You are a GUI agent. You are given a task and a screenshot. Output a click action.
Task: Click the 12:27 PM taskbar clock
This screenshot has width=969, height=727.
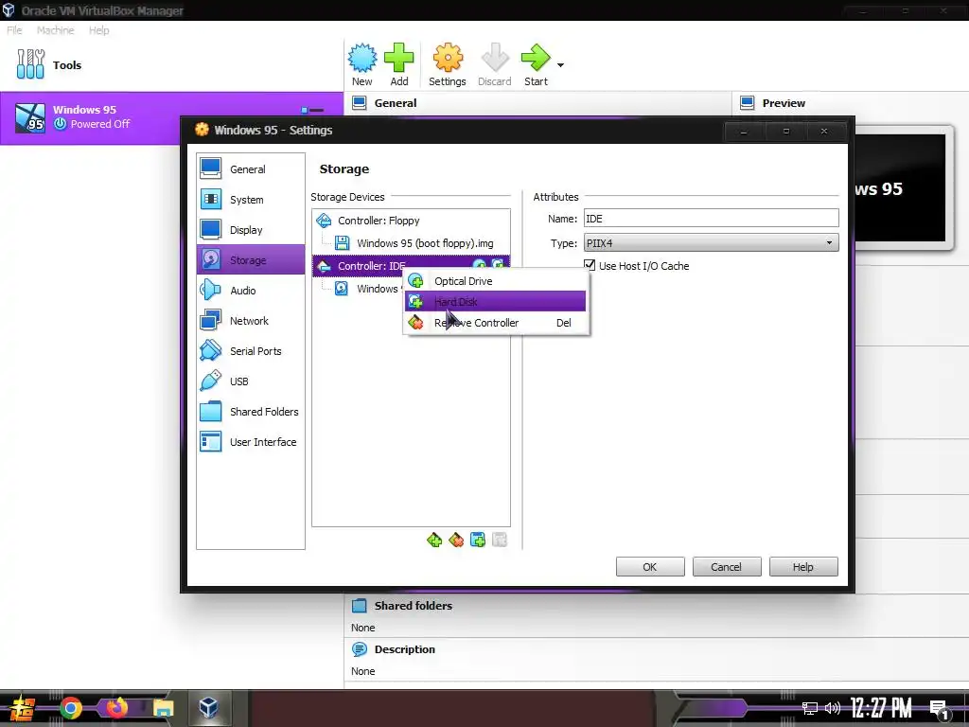881,708
